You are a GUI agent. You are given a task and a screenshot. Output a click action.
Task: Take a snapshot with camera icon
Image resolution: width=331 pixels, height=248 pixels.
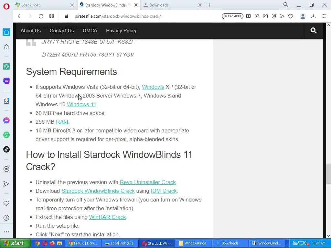[x=265, y=16]
